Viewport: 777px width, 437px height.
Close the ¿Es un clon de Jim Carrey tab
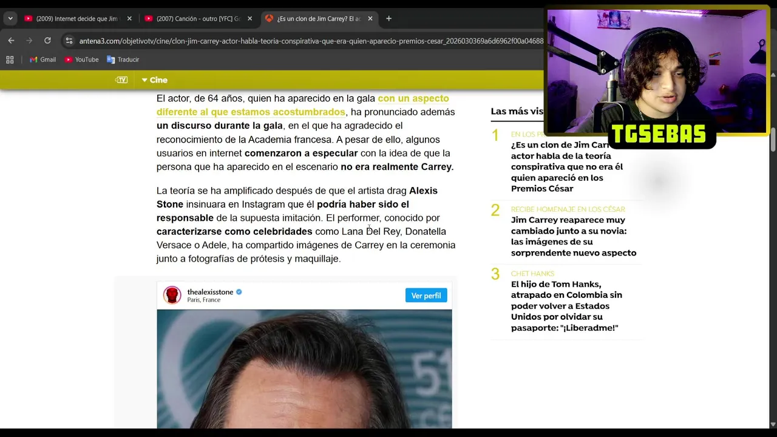pyautogui.click(x=370, y=19)
